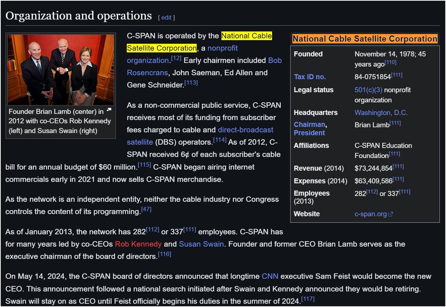This screenshot has height=307, width=446.
Task: Click the tax ID value 84-0751854
Action: pos(372,77)
